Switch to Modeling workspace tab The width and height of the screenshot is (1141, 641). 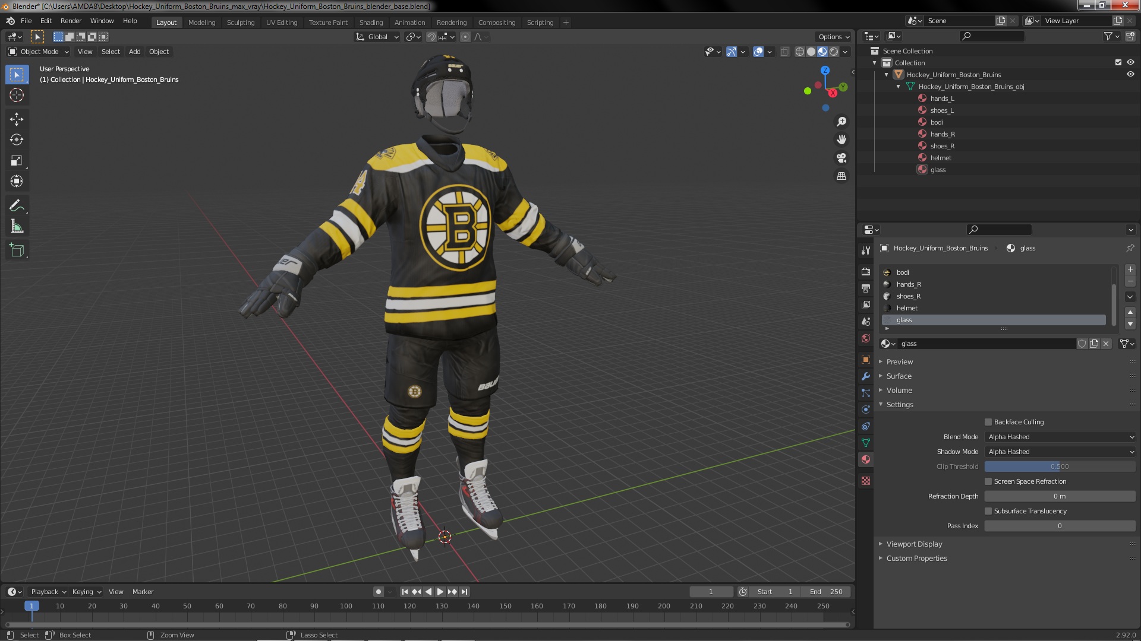click(201, 23)
